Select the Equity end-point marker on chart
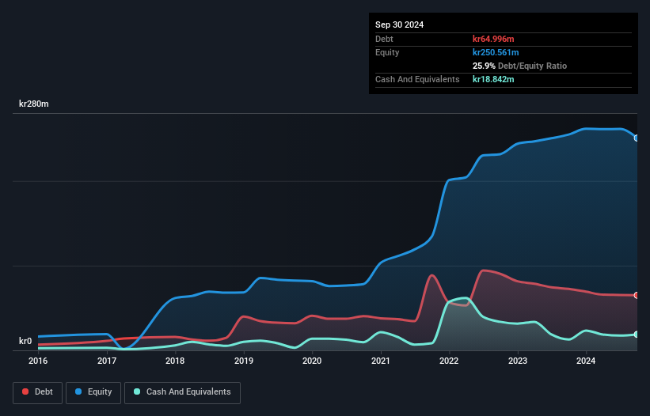650x416 pixels. (x=637, y=138)
